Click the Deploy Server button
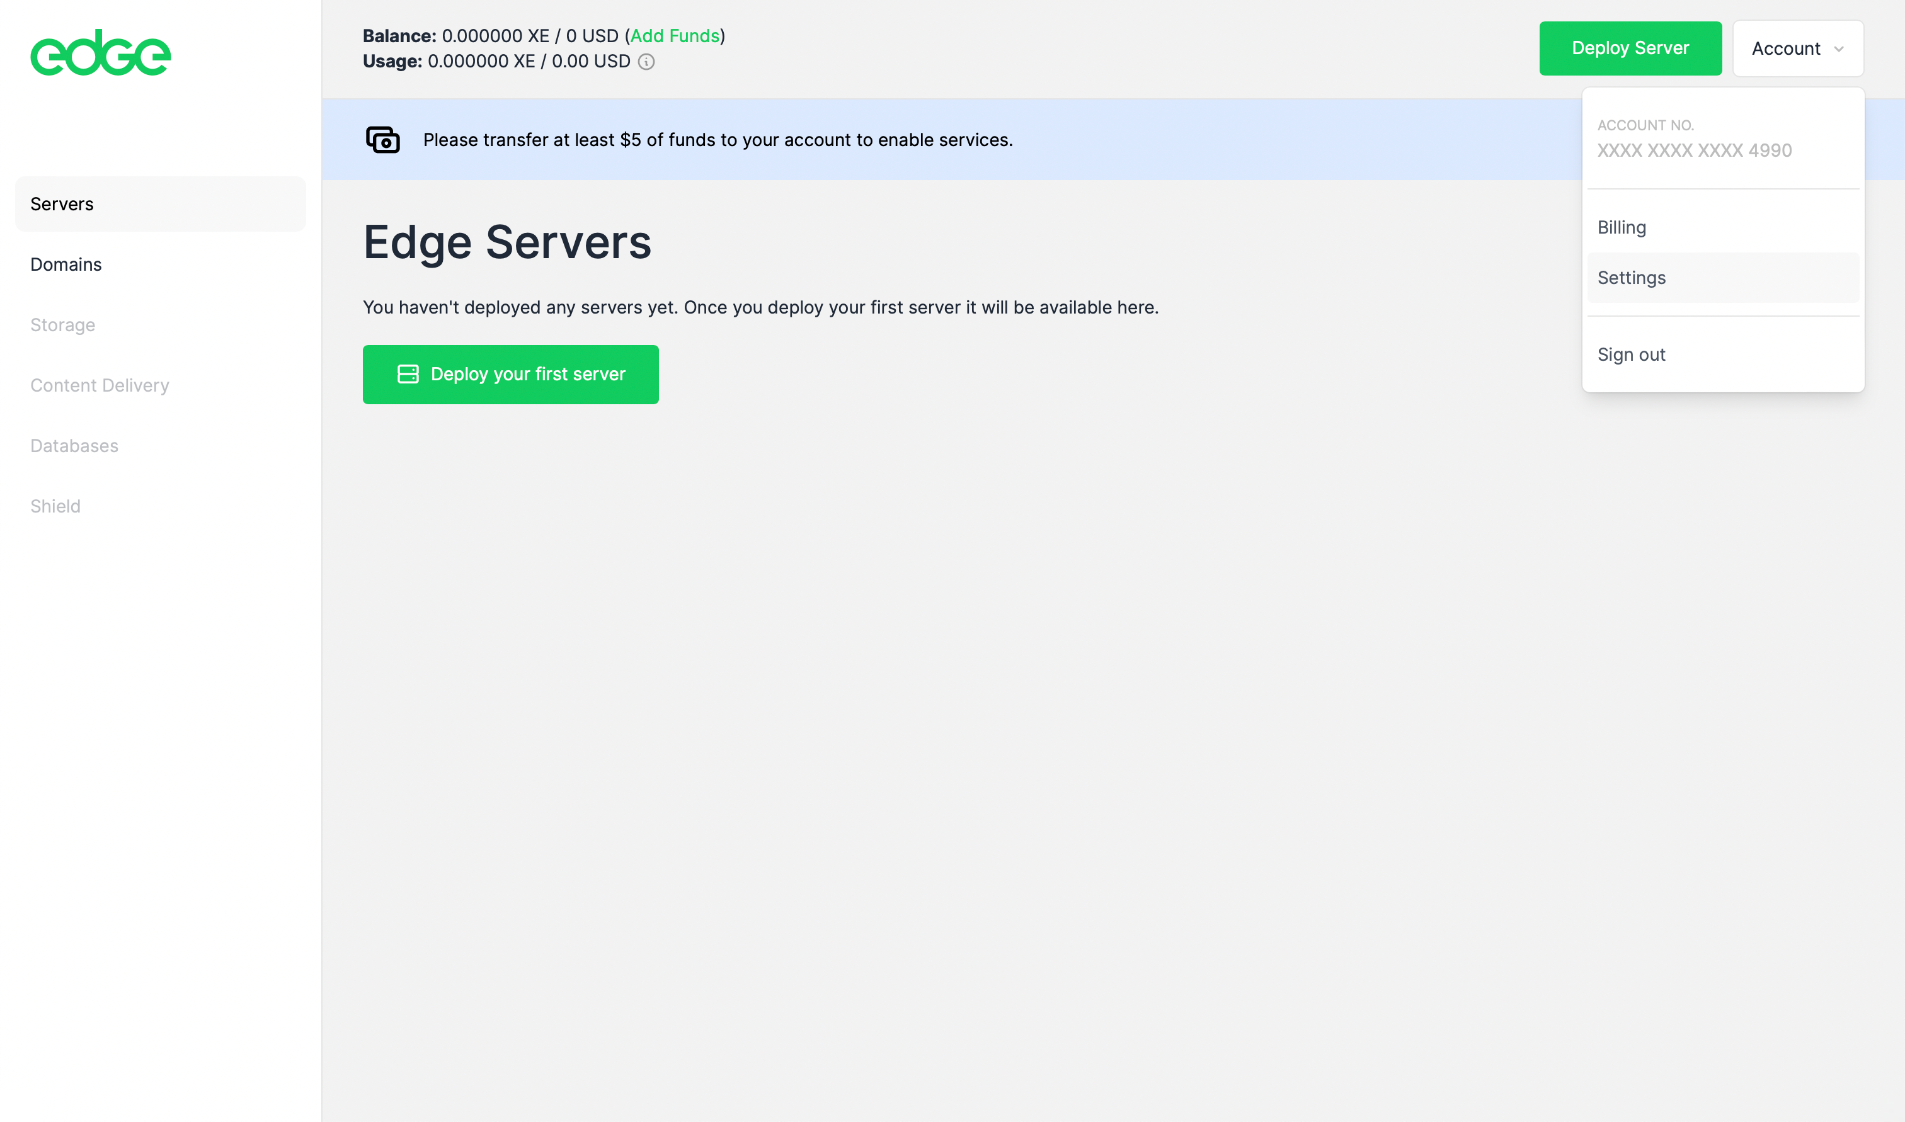Viewport: 1905px width, 1122px height. click(1630, 48)
